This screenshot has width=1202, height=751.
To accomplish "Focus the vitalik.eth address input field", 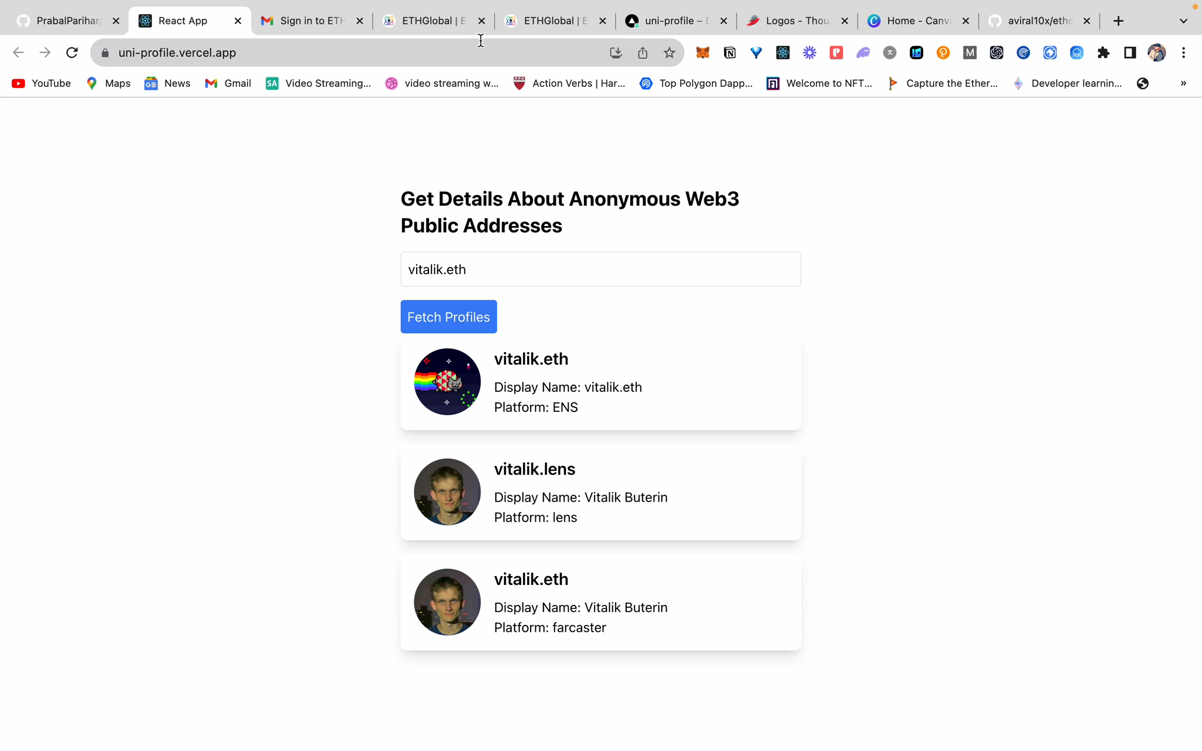I will (x=600, y=269).
